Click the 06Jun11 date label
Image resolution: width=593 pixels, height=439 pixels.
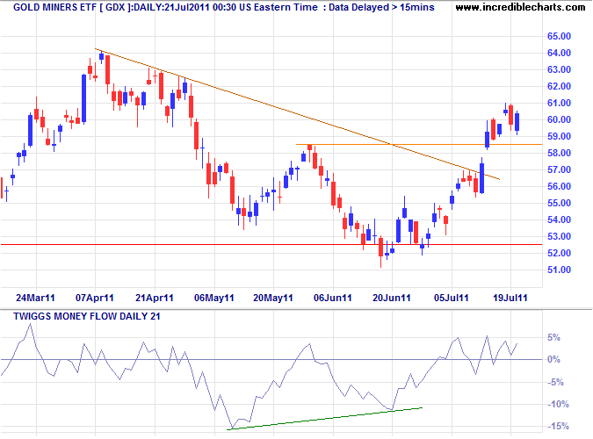coord(333,298)
